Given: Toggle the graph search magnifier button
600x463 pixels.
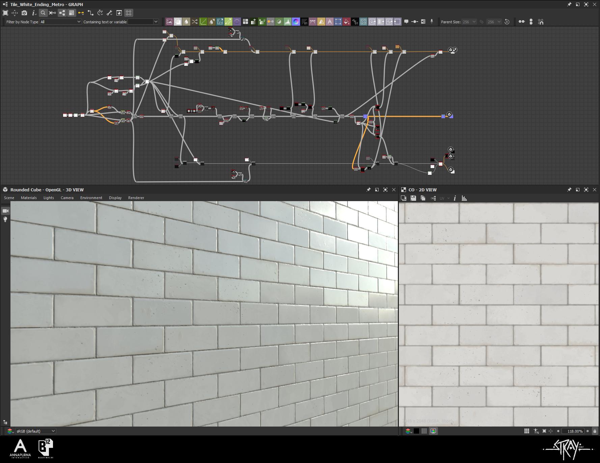Looking at the screenshot, I should click(x=43, y=13).
